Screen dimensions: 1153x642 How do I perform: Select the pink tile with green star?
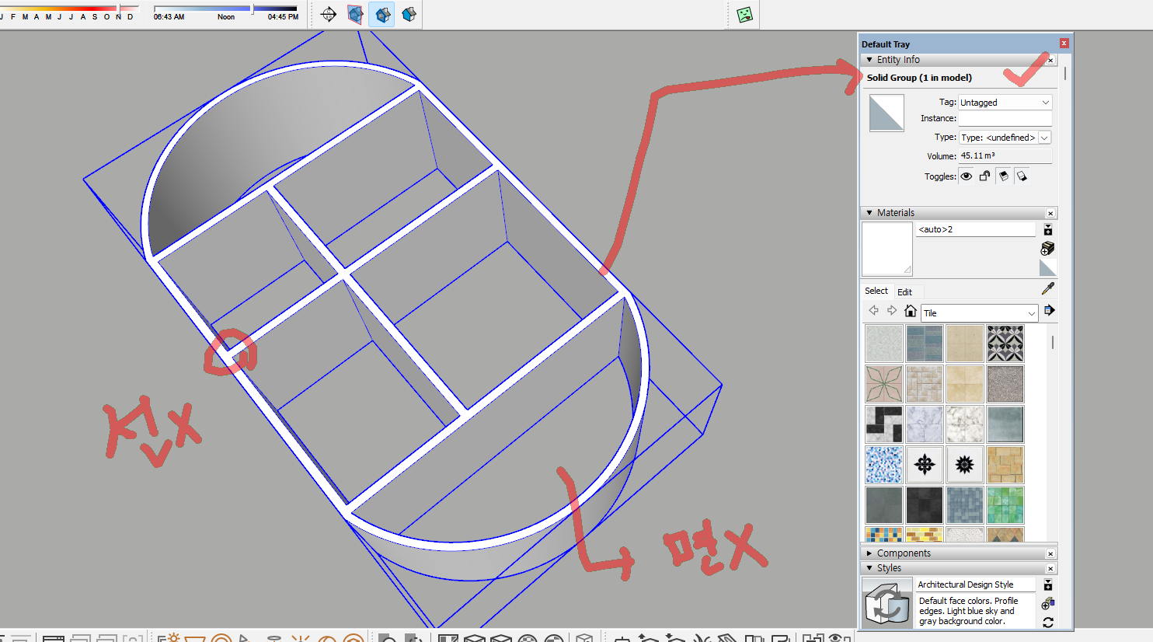884,384
